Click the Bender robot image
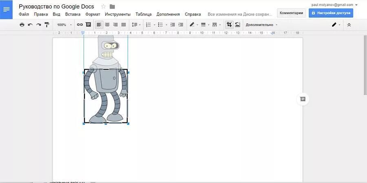The width and height of the screenshot is (367, 183). (106, 79)
